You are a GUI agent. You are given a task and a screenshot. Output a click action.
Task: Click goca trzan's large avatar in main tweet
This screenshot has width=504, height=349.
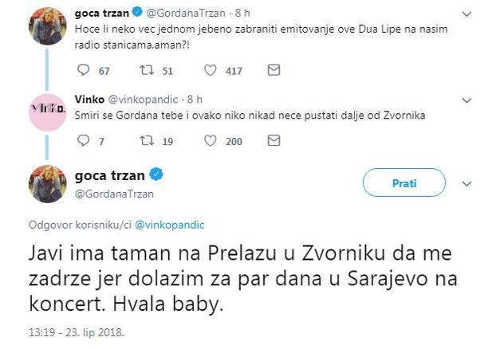click(47, 183)
